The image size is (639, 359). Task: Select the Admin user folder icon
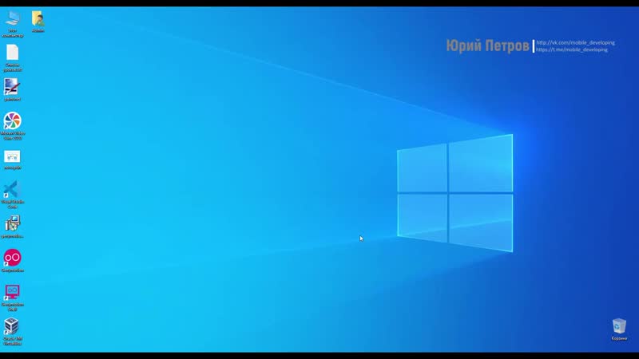(38, 19)
